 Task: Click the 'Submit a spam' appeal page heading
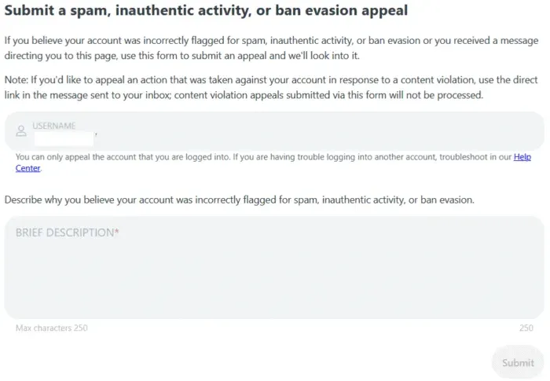pos(206,12)
